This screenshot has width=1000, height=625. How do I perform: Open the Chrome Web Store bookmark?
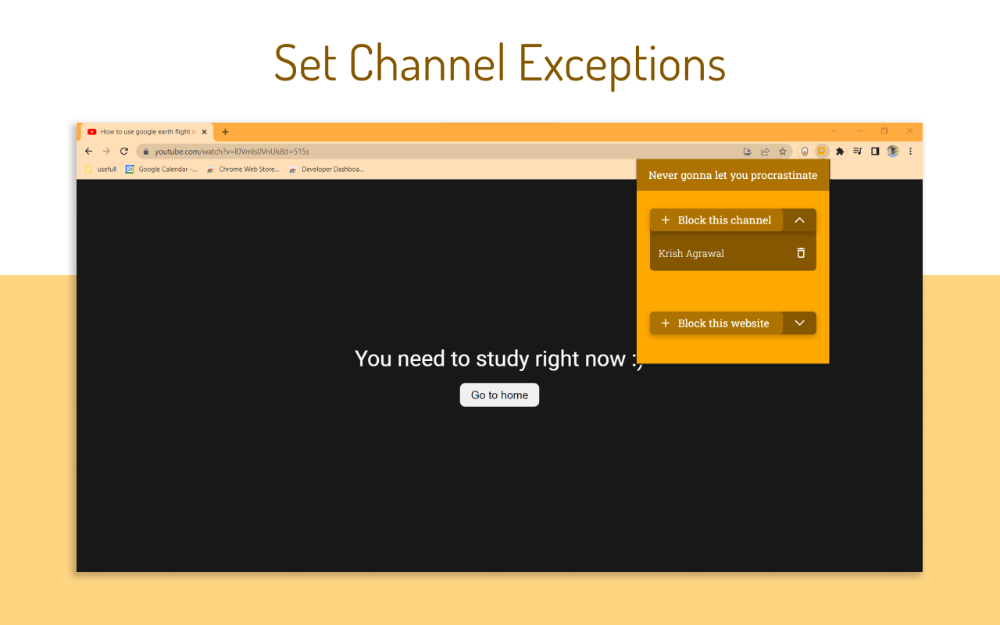pos(243,169)
